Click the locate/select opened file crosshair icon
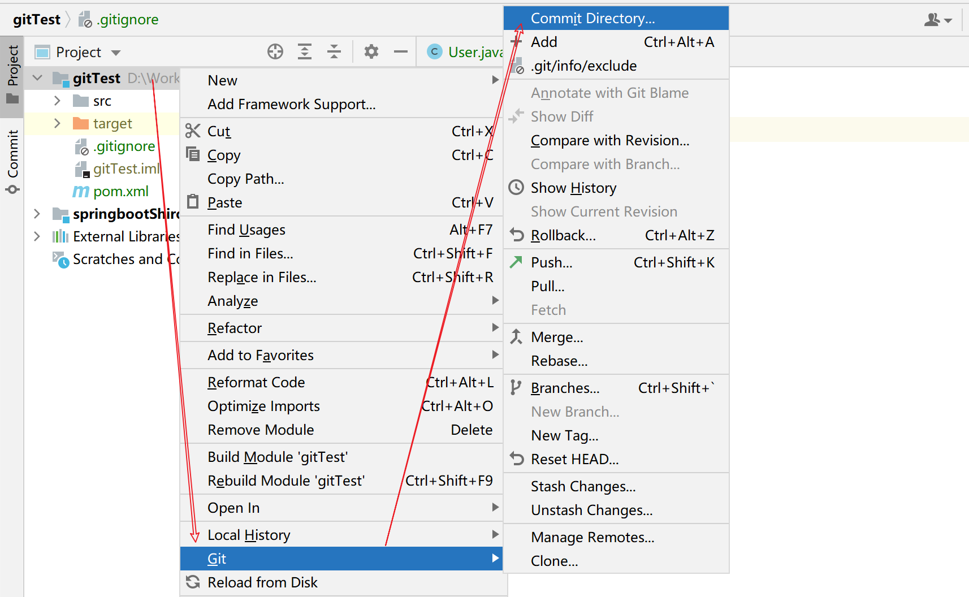 275,52
